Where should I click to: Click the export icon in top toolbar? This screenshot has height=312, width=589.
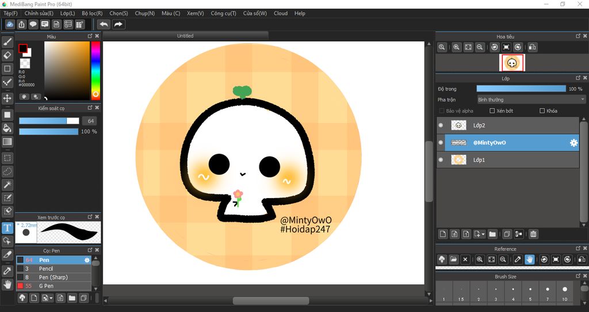(x=21, y=24)
